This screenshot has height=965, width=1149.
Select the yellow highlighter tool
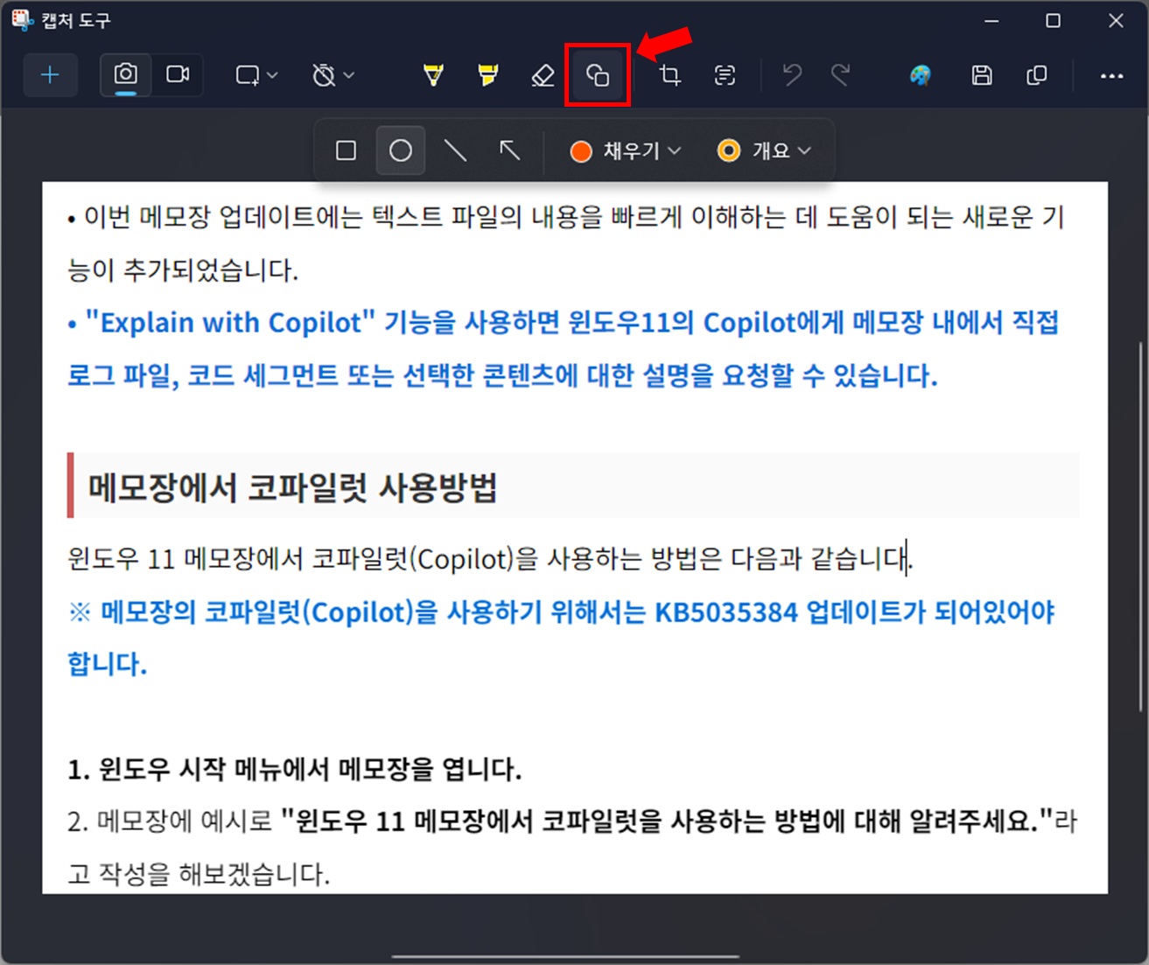tap(488, 75)
